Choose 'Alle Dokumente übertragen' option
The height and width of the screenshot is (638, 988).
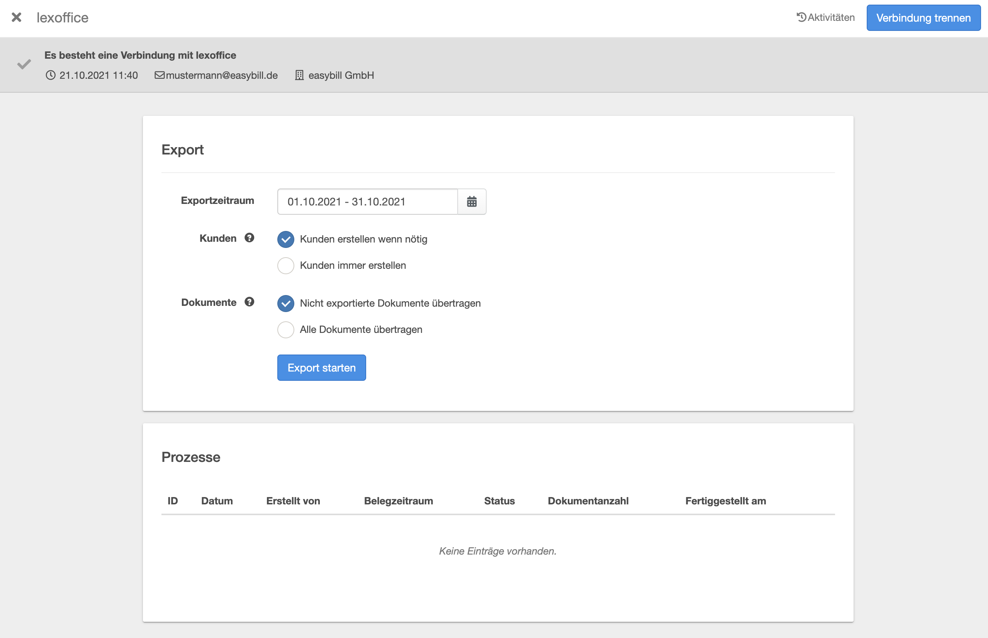pos(285,330)
